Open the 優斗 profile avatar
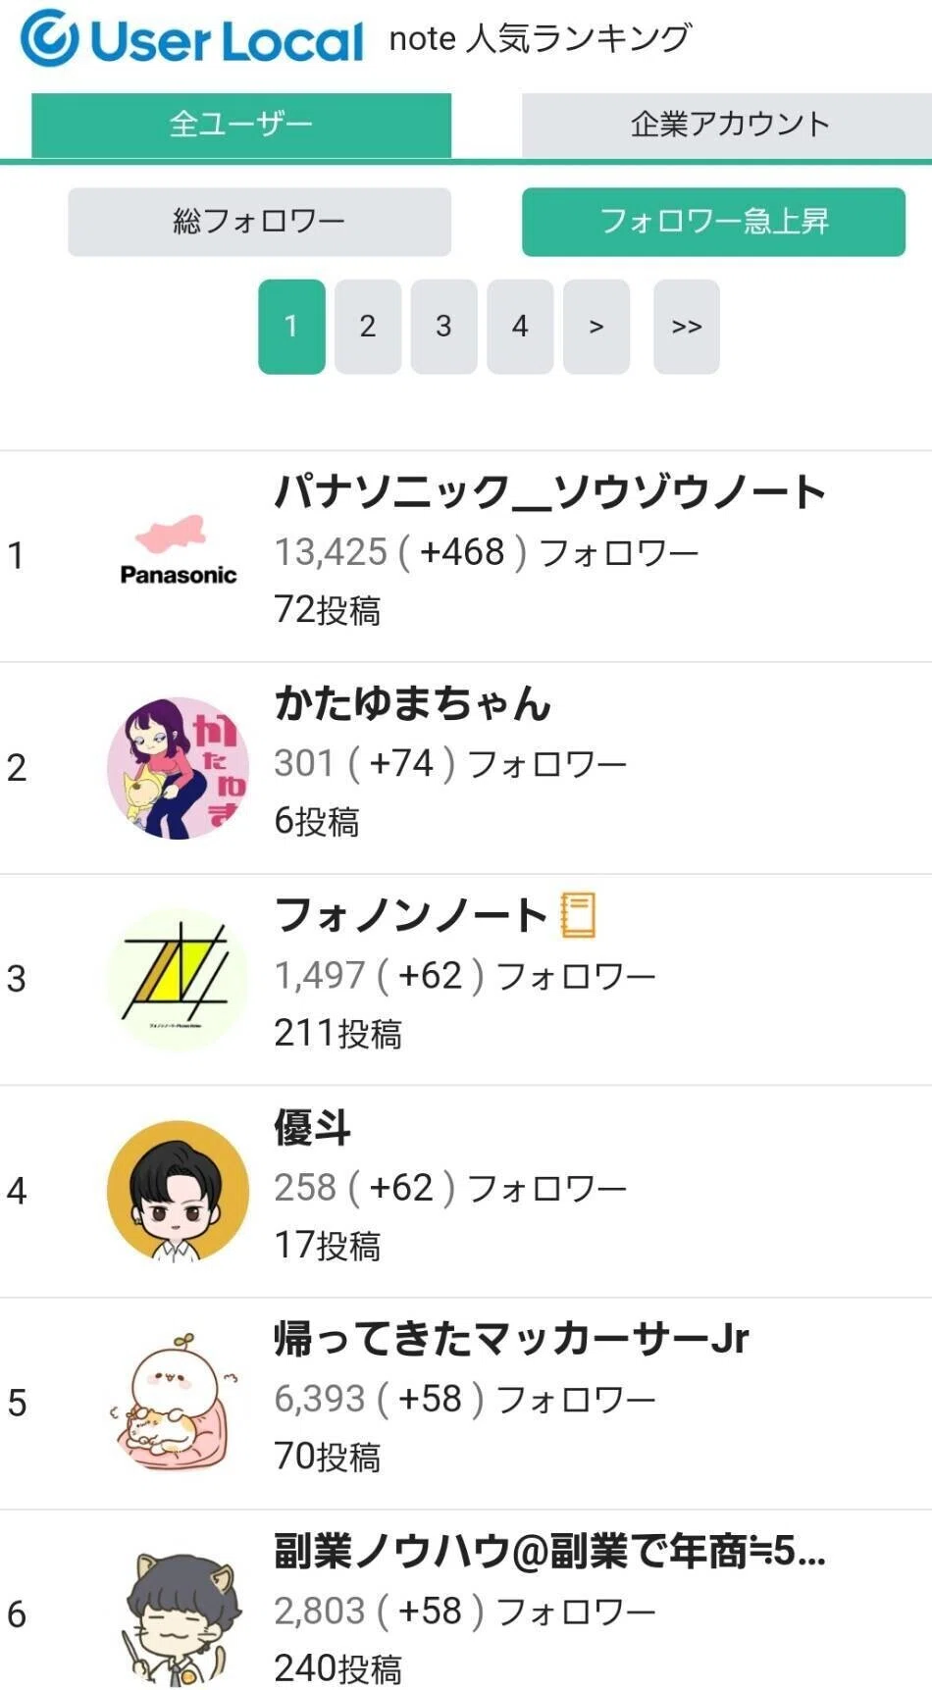Viewport: 932px width, 1690px height. click(x=178, y=1191)
